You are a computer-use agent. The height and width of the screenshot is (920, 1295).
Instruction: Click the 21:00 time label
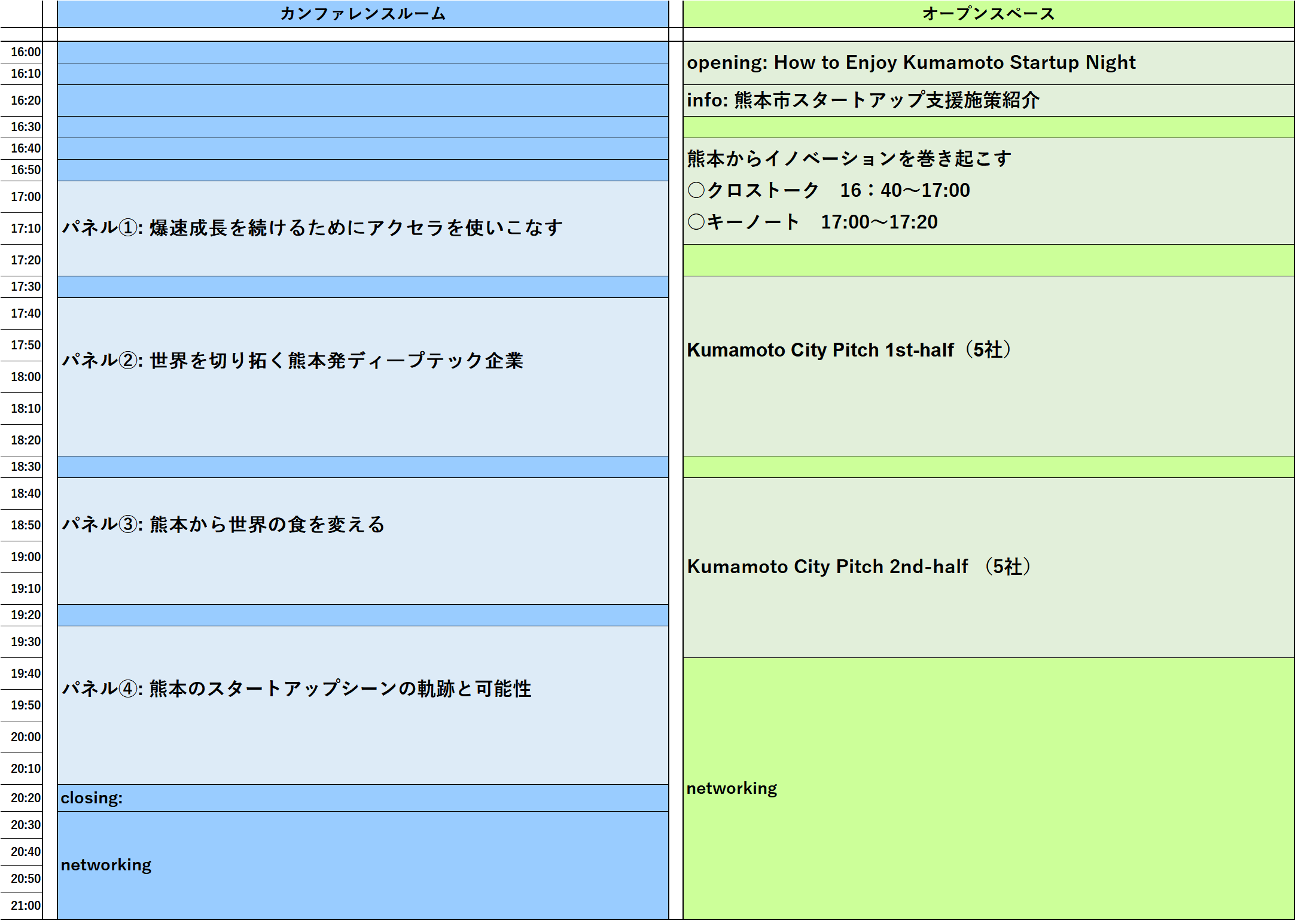[26, 906]
